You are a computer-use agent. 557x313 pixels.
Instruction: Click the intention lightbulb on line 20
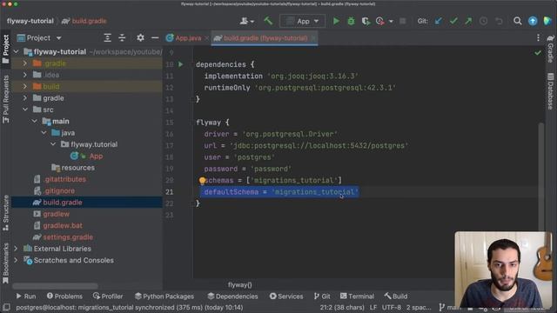(202, 181)
